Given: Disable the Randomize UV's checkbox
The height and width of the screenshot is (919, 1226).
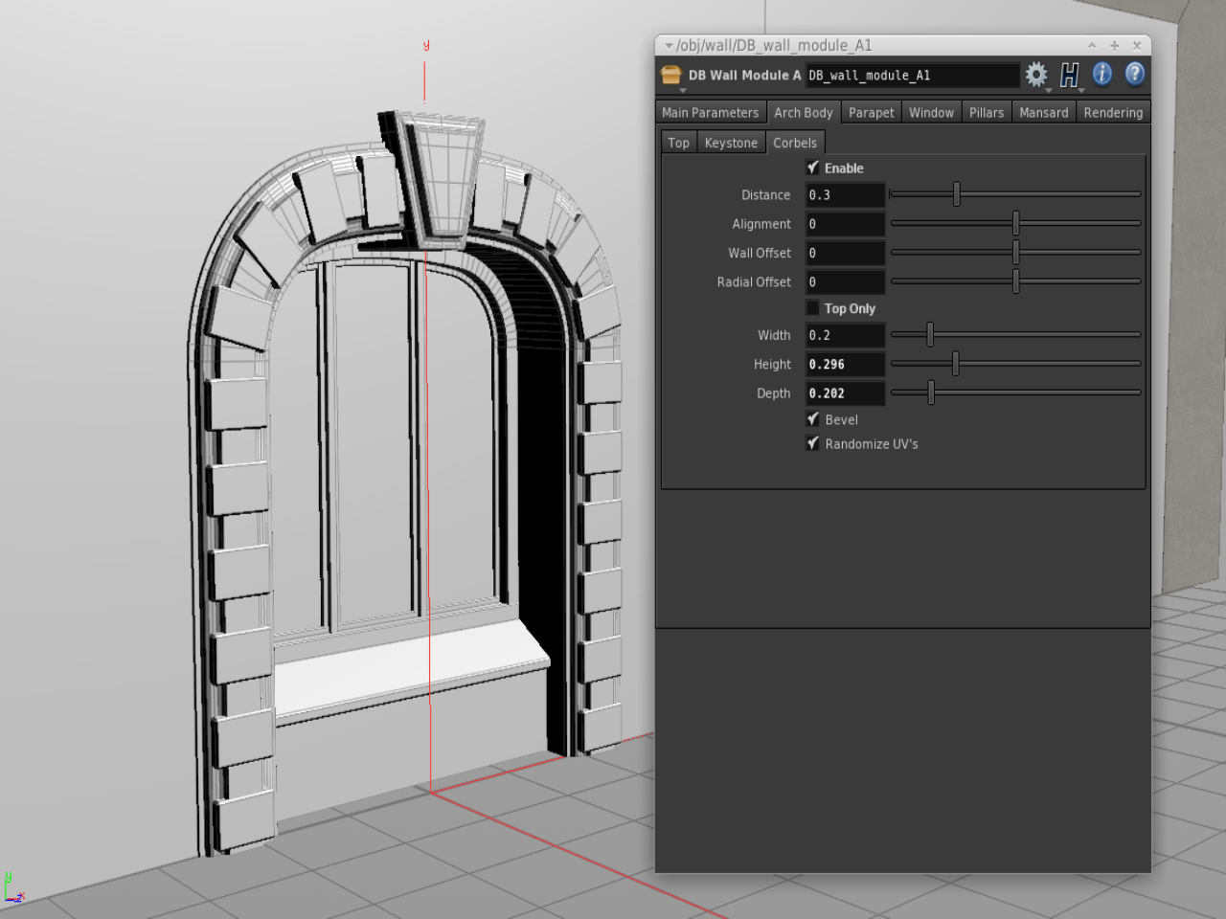Looking at the screenshot, I should tap(813, 443).
